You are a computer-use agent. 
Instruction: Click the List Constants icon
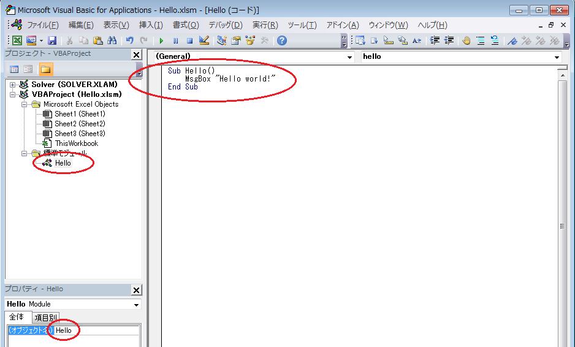pyautogui.click(x=374, y=40)
